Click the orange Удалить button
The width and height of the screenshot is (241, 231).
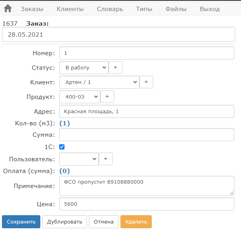click(136, 222)
